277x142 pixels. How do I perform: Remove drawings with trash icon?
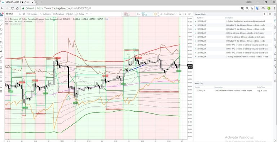click(x=1, y=91)
